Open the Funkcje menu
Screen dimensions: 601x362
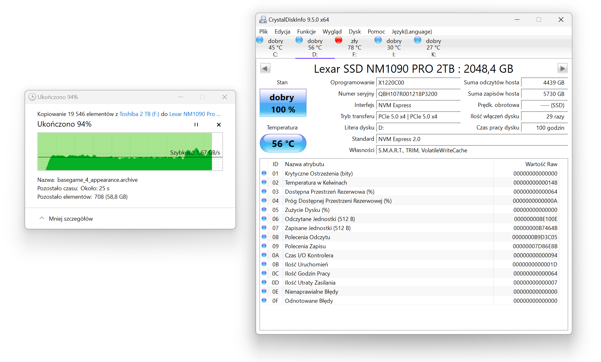point(306,32)
